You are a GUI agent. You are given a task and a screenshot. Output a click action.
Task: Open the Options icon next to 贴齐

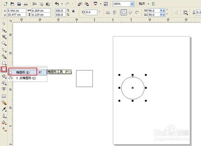pyautogui.click(x=154, y=4)
